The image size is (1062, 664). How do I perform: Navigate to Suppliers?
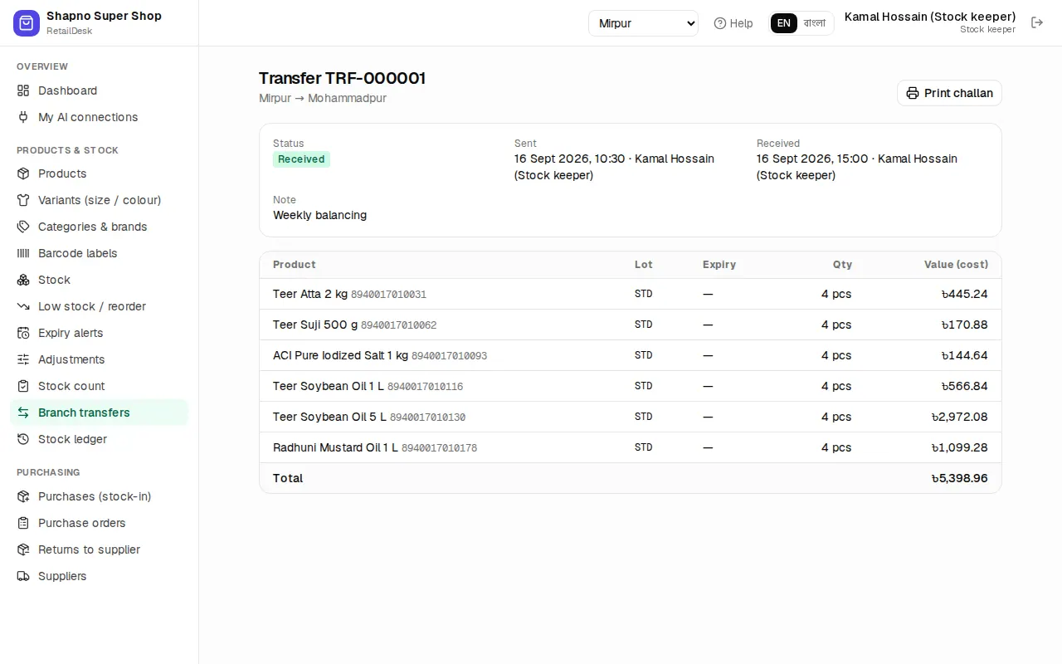pos(100,576)
